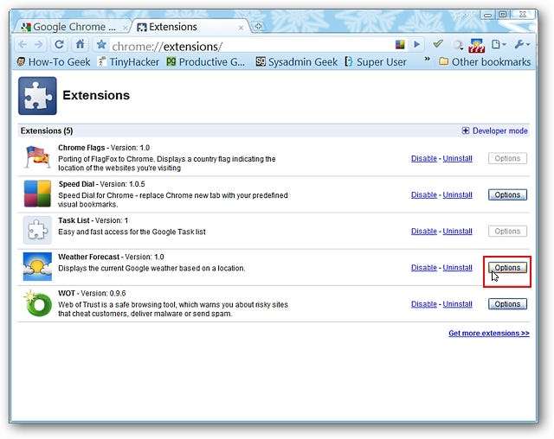
Task: Open How-To Geek bookmark
Action: coord(54,62)
